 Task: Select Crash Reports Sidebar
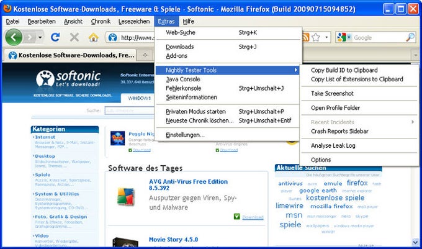click(x=359, y=131)
